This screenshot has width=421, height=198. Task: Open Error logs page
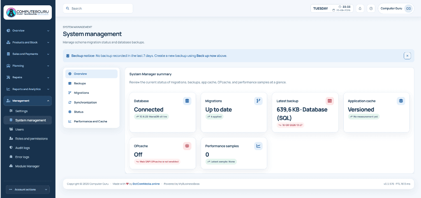tap(28, 157)
